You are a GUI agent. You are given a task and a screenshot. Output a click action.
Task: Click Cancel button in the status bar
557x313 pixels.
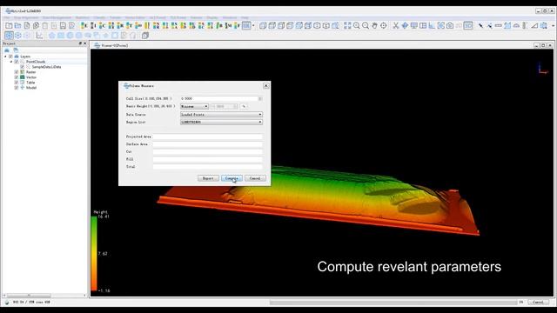pos(538,303)
